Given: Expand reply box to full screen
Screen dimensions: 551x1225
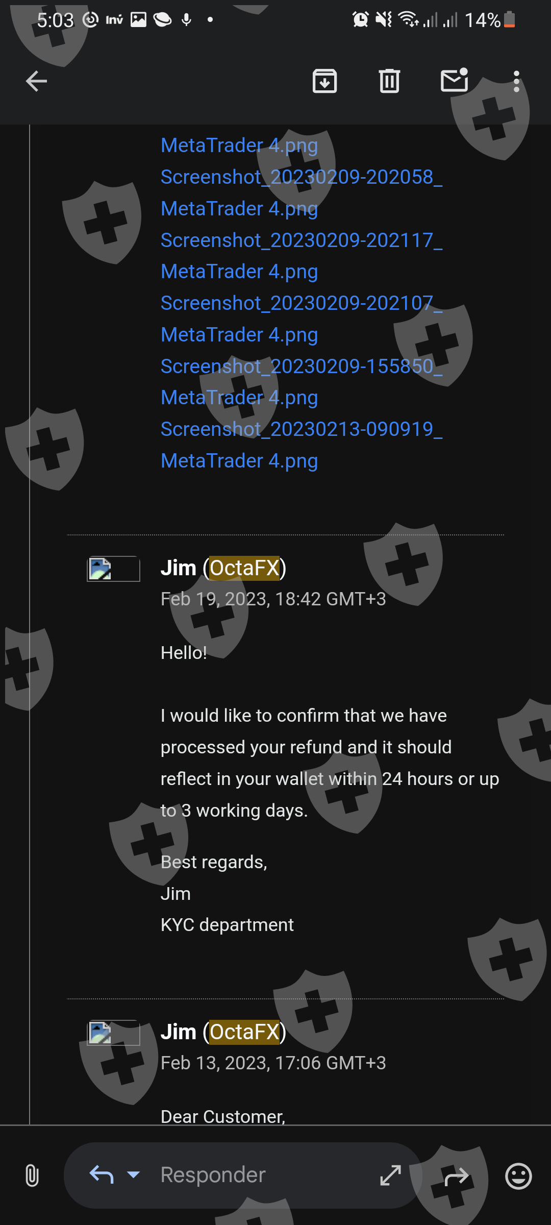Looking at the screenshot, I should click(x=391, y=1175).
